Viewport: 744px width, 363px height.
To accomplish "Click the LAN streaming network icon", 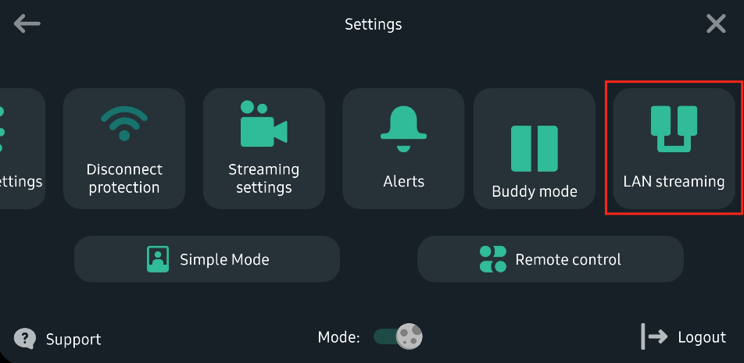I will [x=674, y=129].
